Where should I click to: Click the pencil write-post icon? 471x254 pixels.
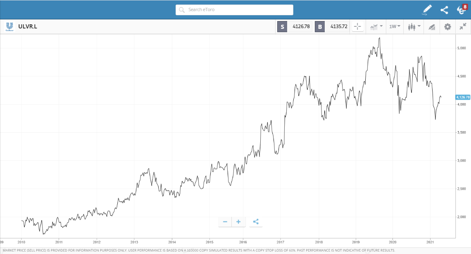click(x=427, y=9)
